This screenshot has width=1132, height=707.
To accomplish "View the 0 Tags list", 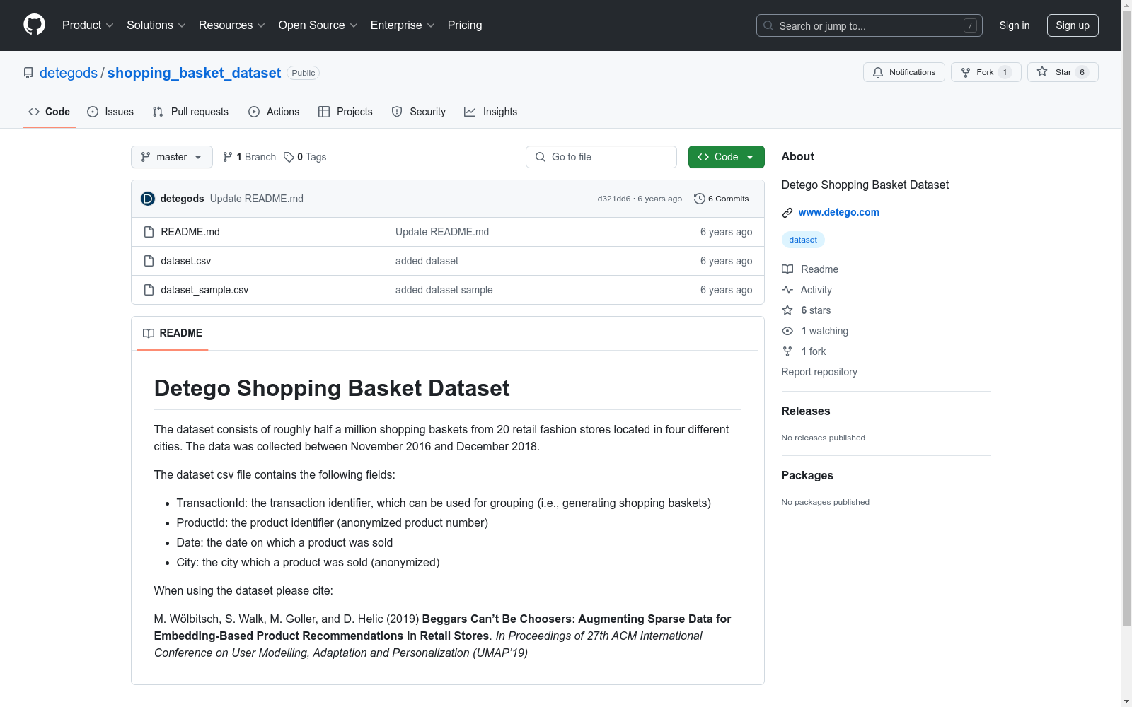I will click(305, 157).
